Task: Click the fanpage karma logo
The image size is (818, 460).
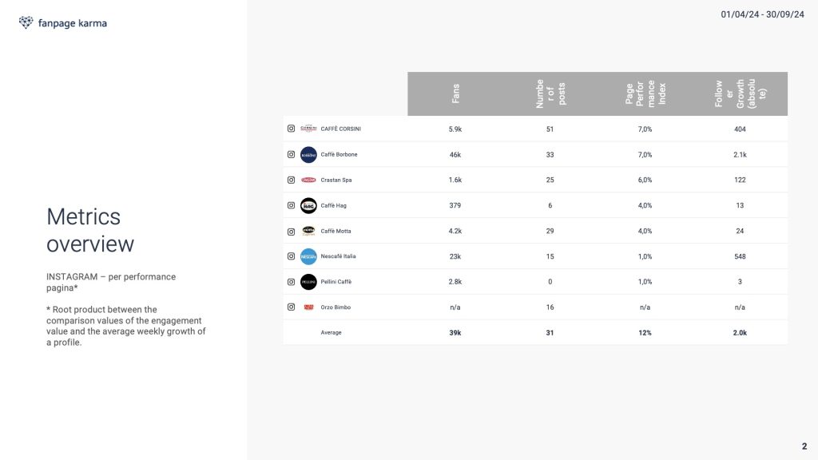Action: (x=62, y=23)
